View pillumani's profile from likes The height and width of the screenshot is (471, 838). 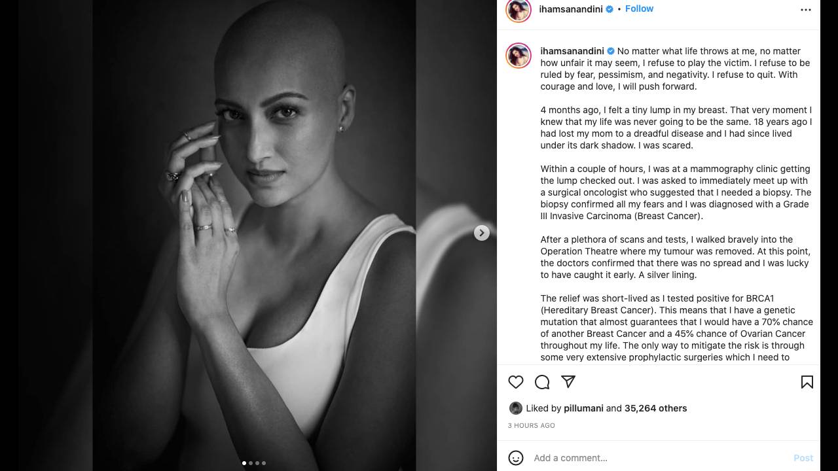(584, 408)
